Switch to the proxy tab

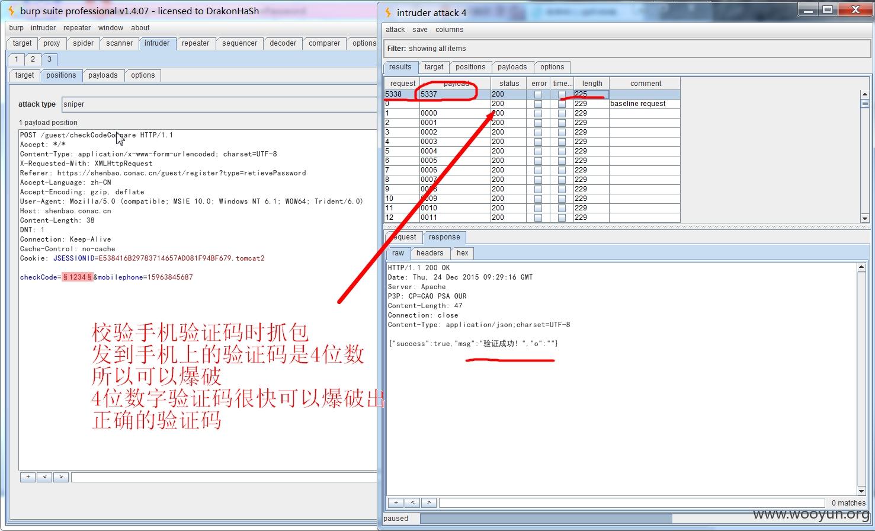(x=52, y=43)
